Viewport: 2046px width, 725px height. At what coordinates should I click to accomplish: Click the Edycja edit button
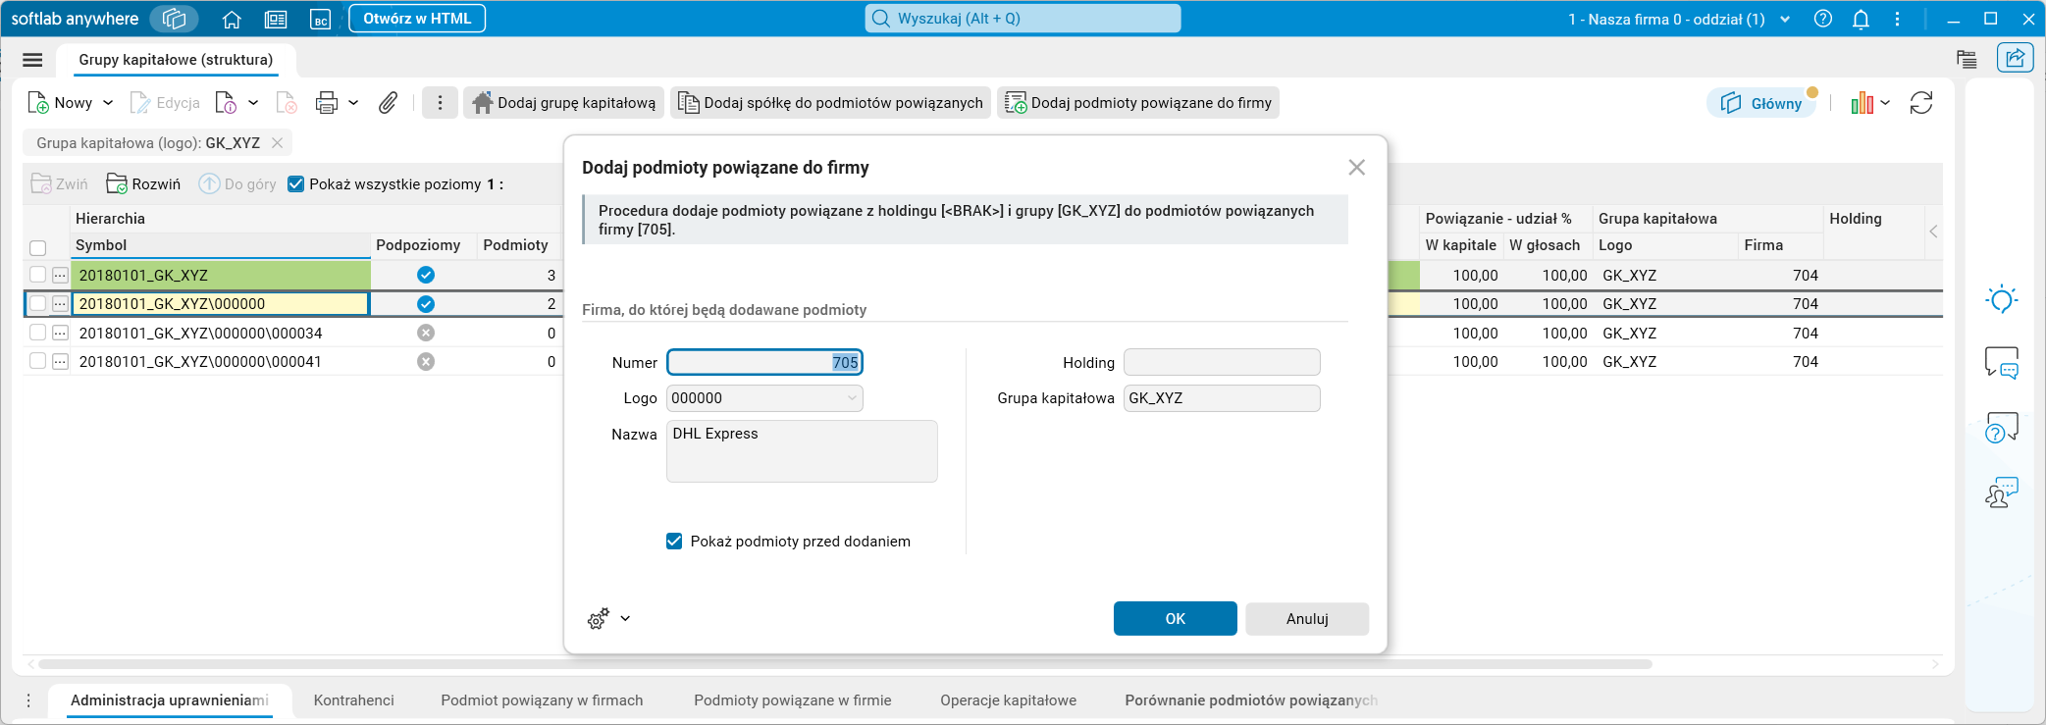tap(165, 103)
